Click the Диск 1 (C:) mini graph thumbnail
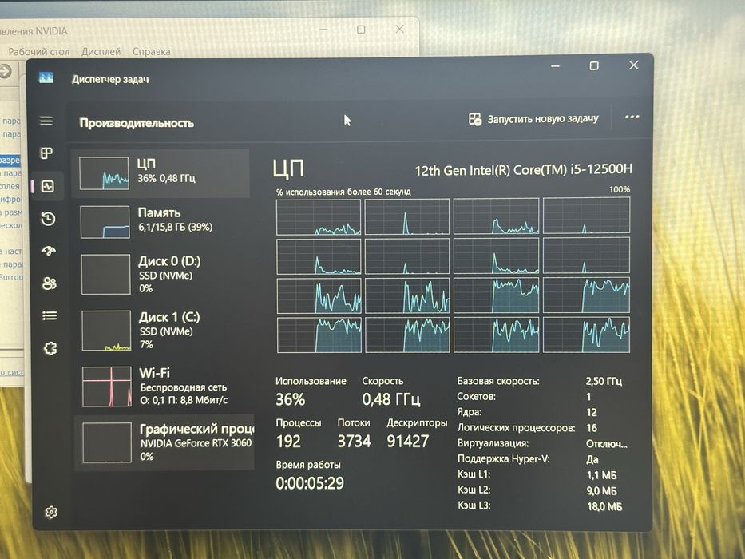 click(106, 331)
